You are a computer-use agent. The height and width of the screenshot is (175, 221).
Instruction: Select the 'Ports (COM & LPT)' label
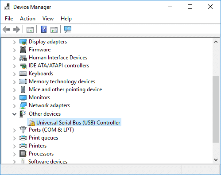51,130
